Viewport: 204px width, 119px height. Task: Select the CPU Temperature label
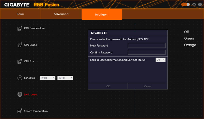pyautogui.click(x=34, y=28)
